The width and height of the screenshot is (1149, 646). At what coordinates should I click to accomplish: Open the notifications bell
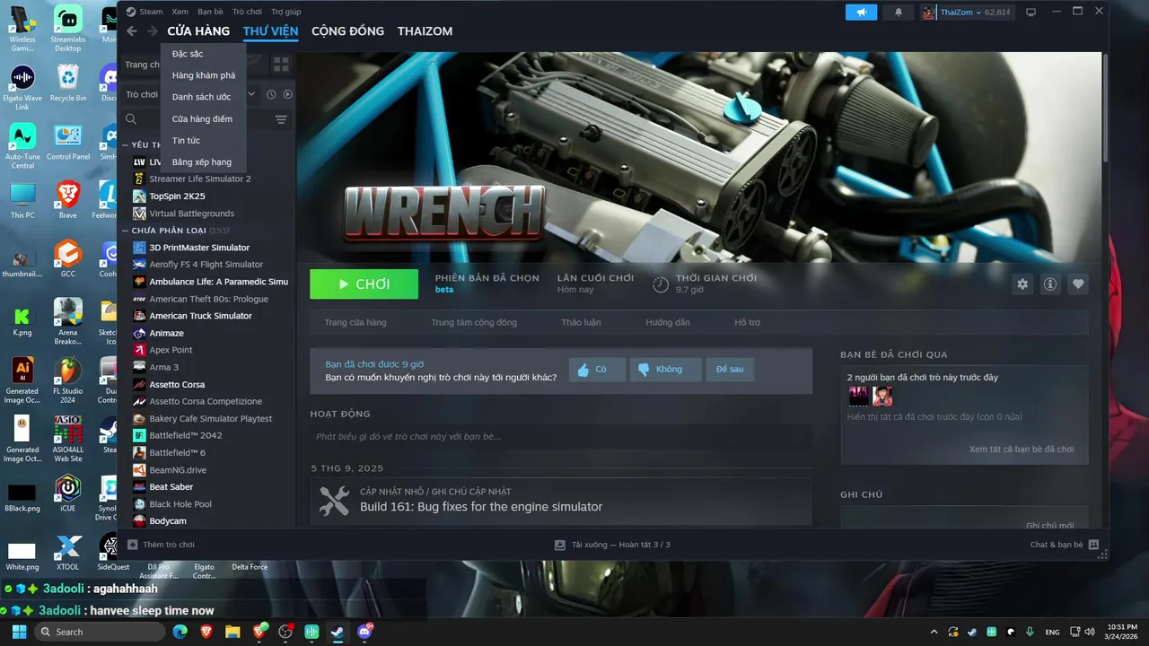(x=899, y=12)
